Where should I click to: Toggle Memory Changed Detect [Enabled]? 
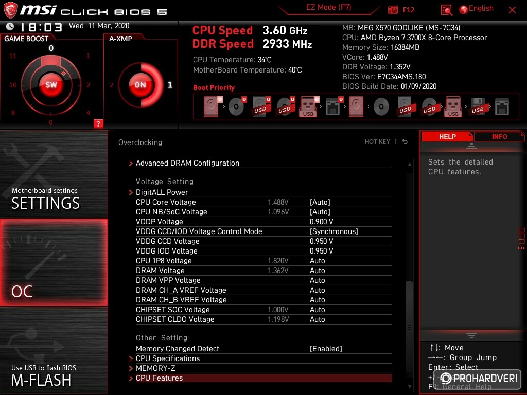pyautogui.click(x=326, y=349)
